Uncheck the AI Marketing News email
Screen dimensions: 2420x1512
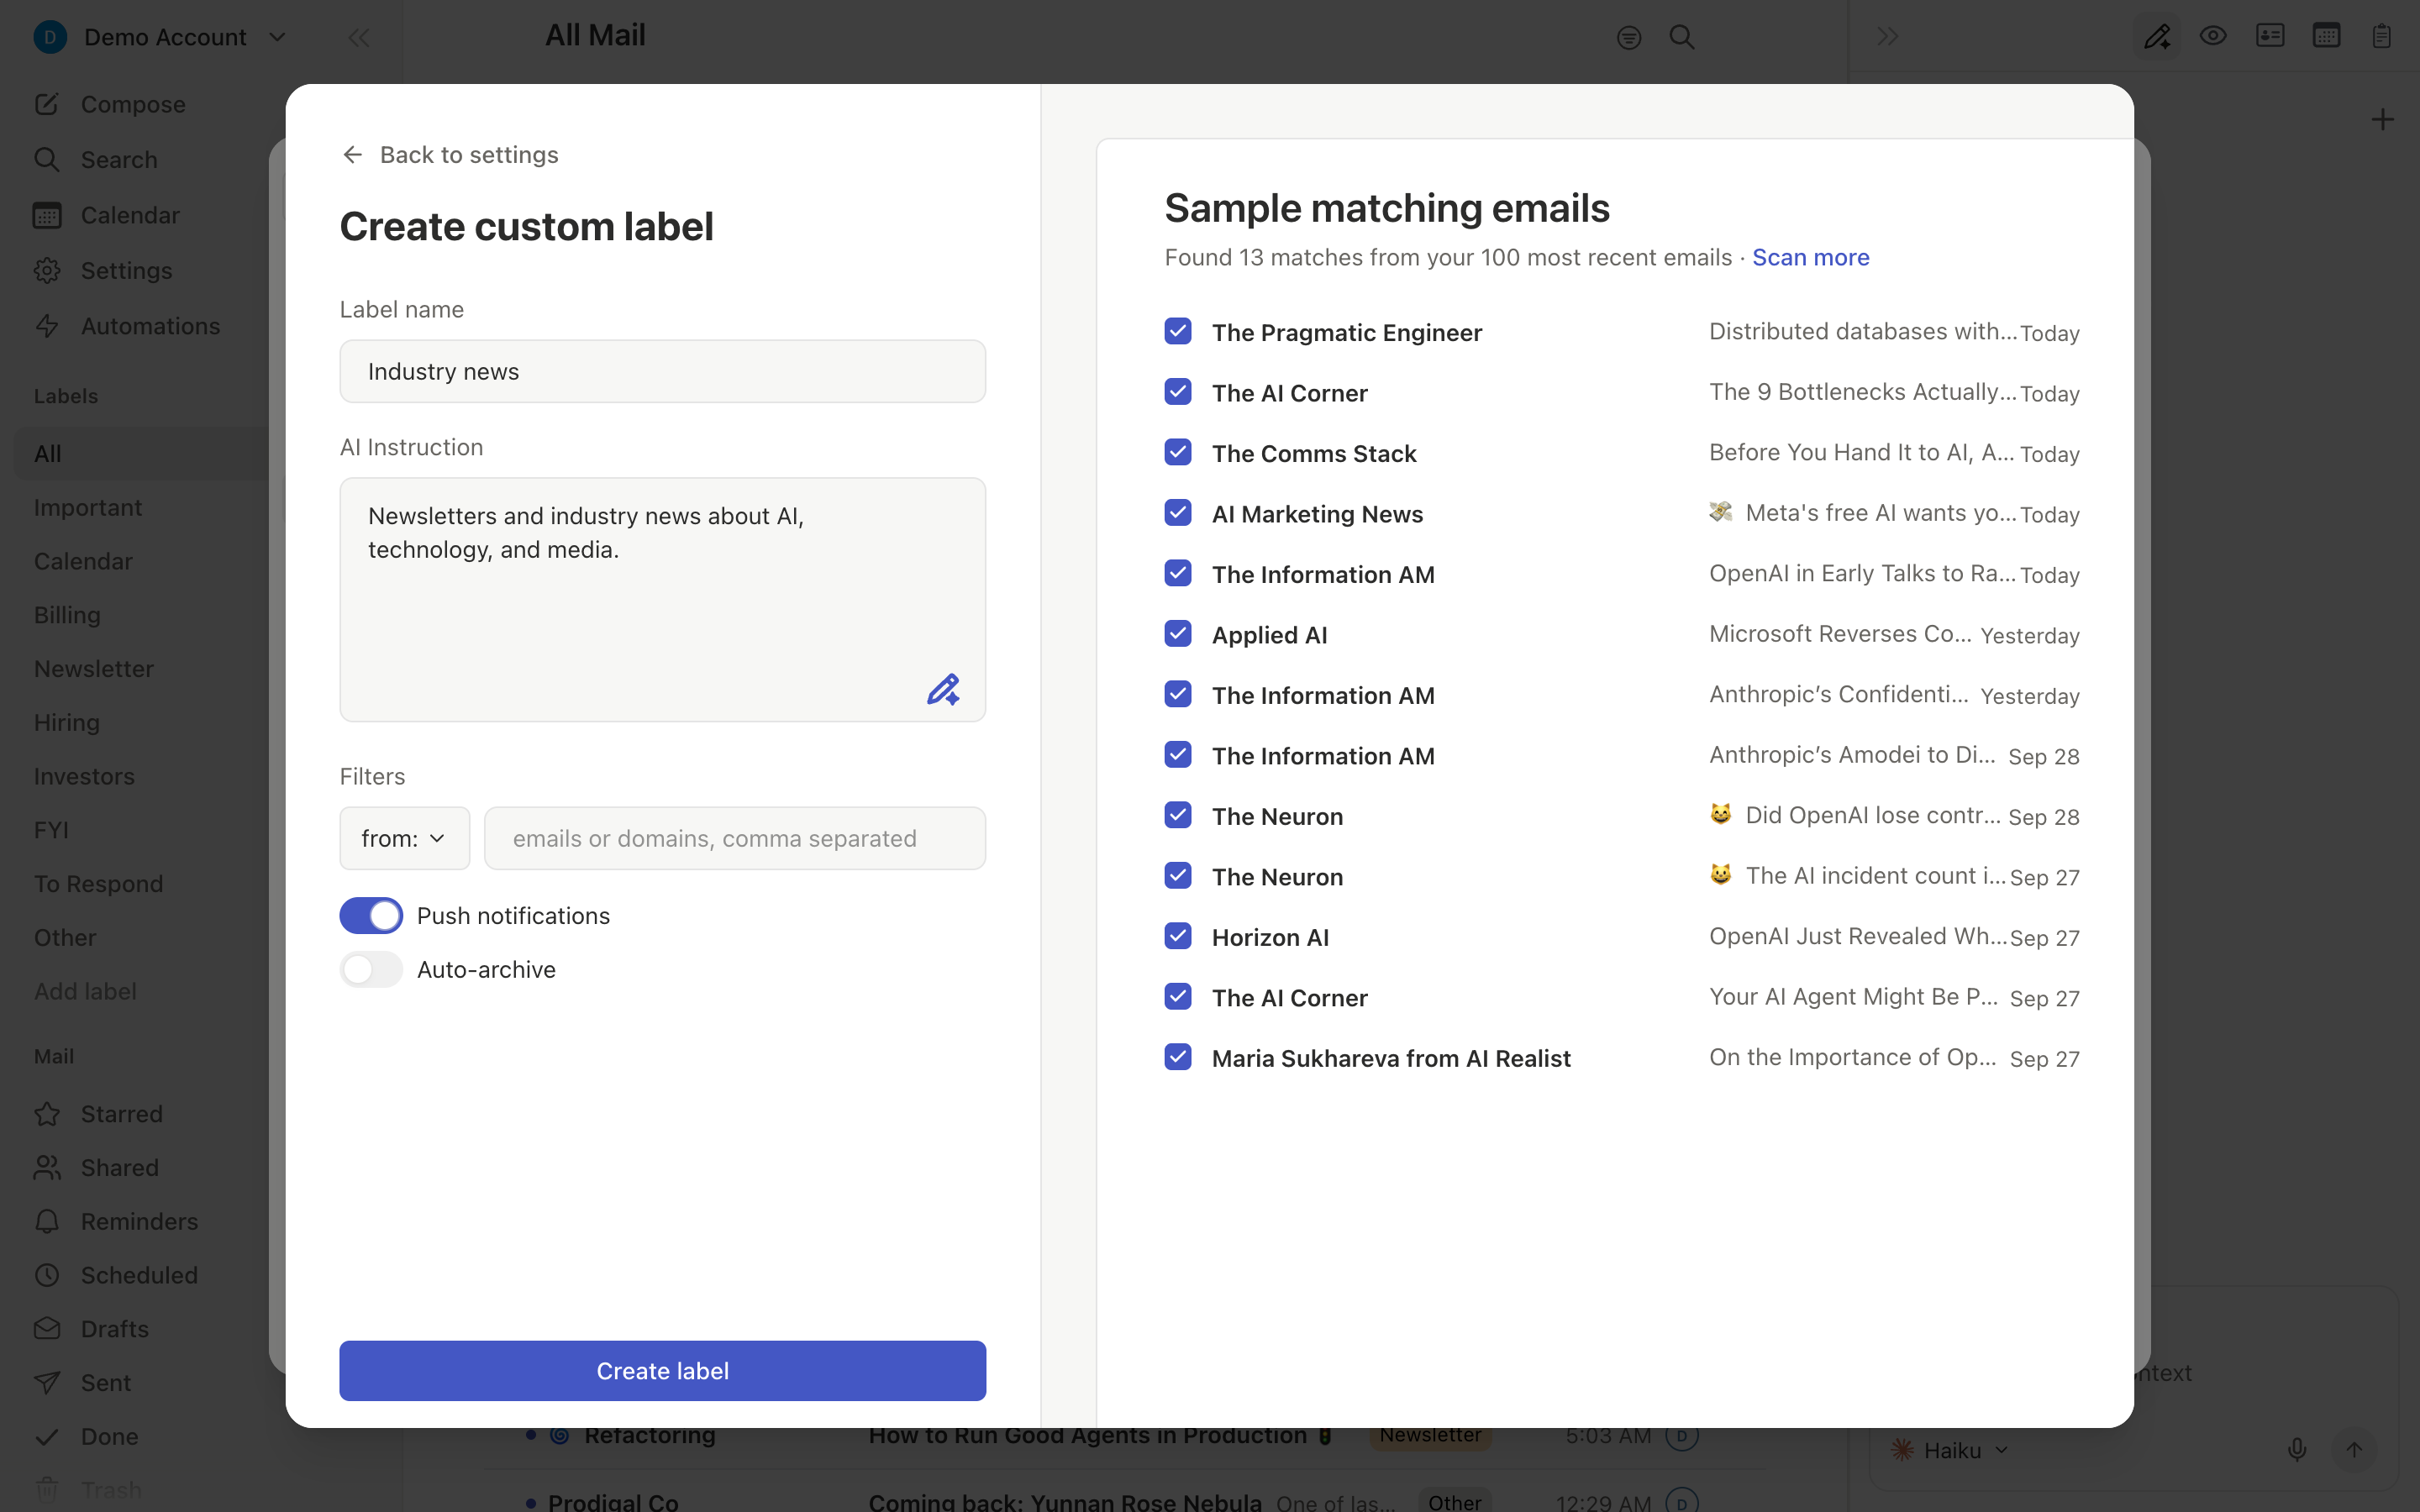pyautogui.click(x=1178, y=513)
